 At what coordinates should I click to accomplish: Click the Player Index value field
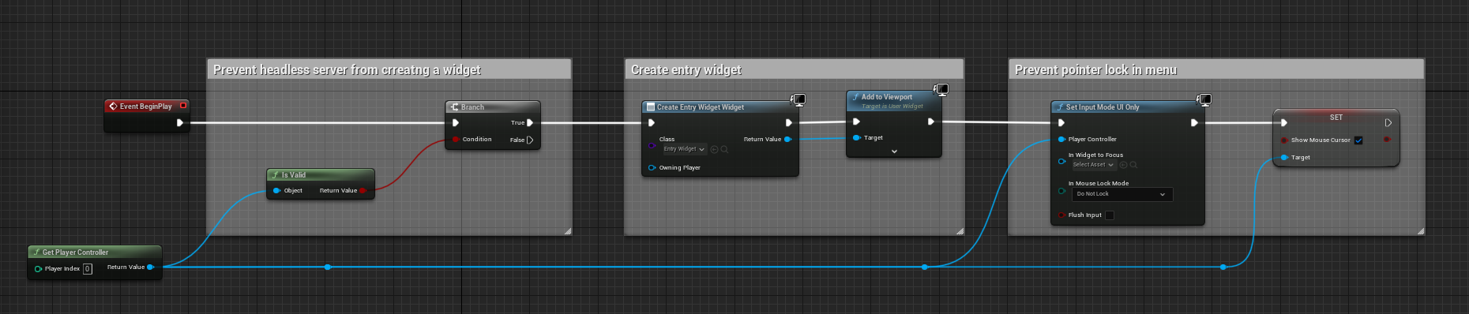(x=88, y=269)
